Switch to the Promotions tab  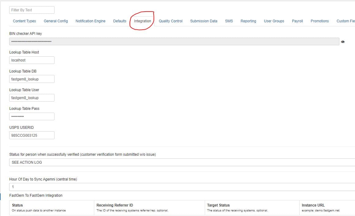(x=320, y=21)
